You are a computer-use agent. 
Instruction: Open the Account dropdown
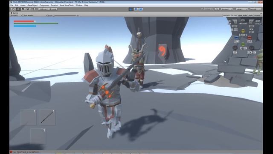227,9
